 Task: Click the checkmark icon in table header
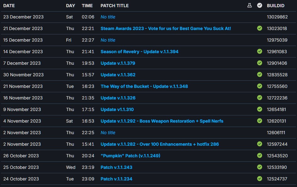260,6
